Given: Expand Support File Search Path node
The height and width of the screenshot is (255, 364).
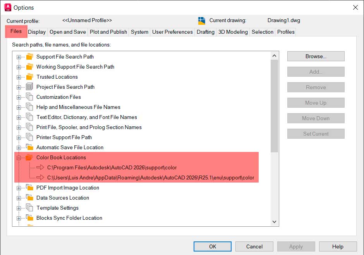Looking at the screenshot, I should tap(19, 57).
